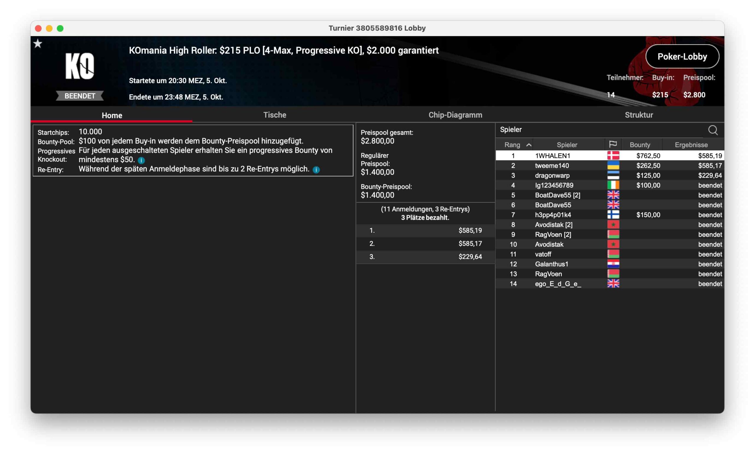The width and height of the screenshot is (755, 454).
Task: Toggle sort arrow on Rang column
Action: coord(528,145)
